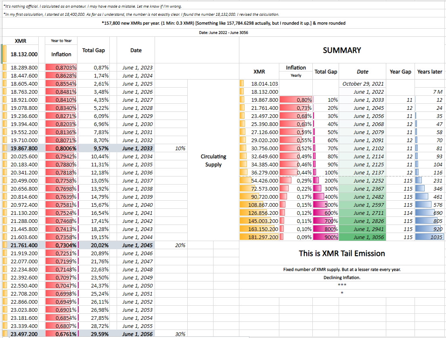Click cell 20.183.400
This screenshot has width=446, height=338.
click(x=20, y=164)
